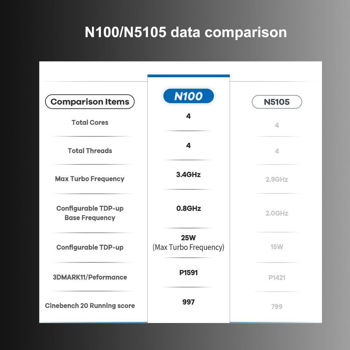Select the 25W TDP value
The height and width of the screenshot is (350, 350).
click(188, 238)
